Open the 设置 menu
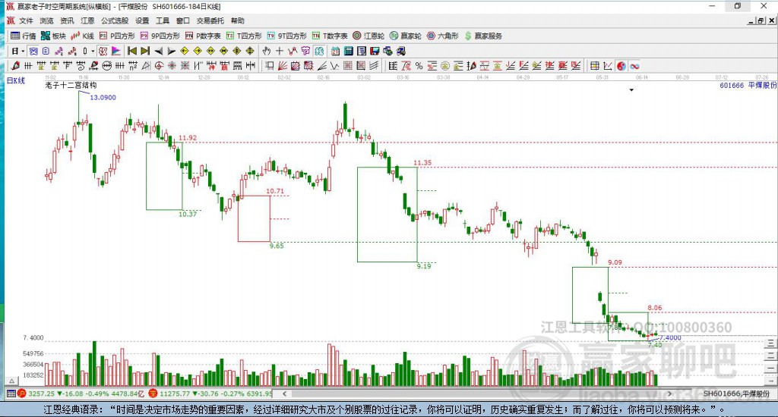778x417 pixels. tap(142, 20)
